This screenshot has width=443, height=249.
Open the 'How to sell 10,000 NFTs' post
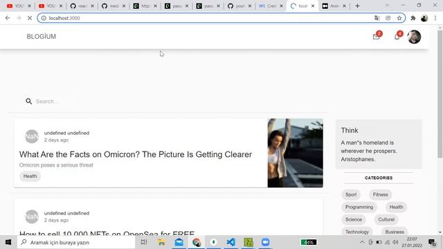tap(107, 233)
